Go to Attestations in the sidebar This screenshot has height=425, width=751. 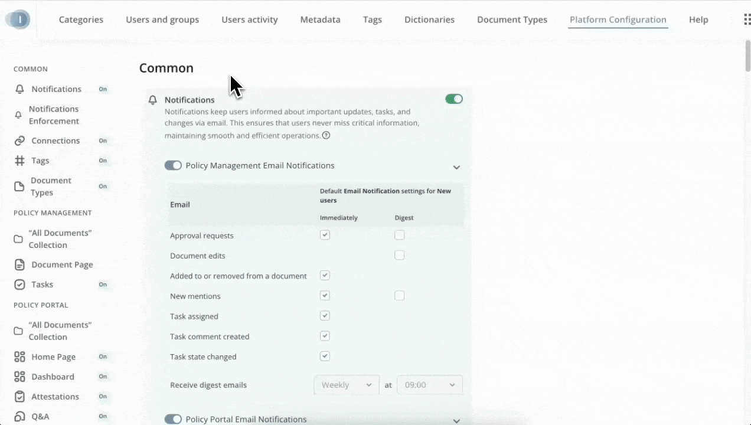point(55,397)
